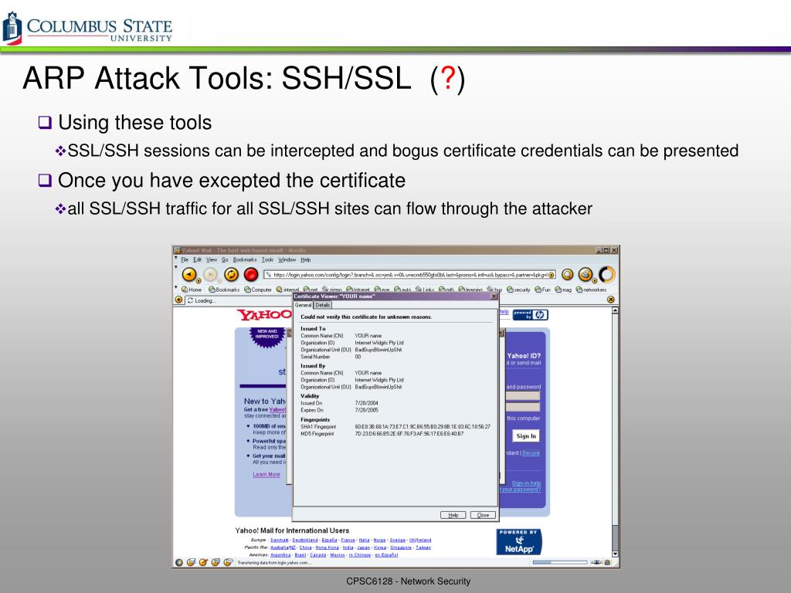Open the Print button dropdown arrow
The image size is (791, 593).
[x=595, y=281]
